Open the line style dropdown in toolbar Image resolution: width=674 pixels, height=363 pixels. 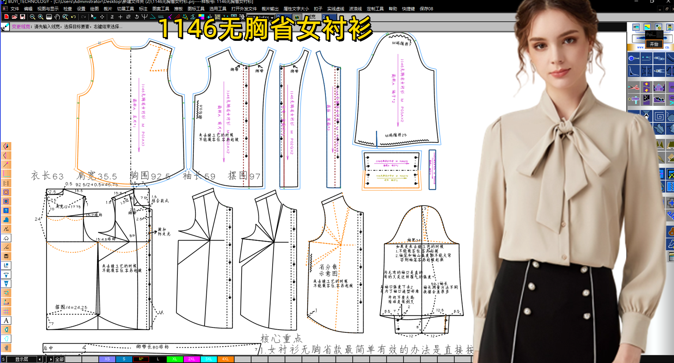pyautogui.click(x=272, y=17)
